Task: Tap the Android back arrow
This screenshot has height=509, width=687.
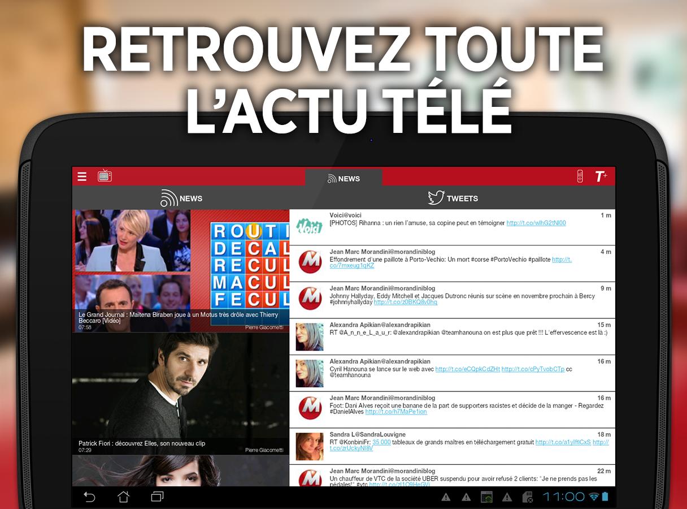Action: coord(89,497)
